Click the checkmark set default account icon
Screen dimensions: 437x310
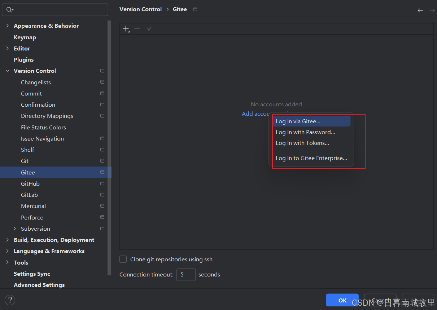click(149, 28)
